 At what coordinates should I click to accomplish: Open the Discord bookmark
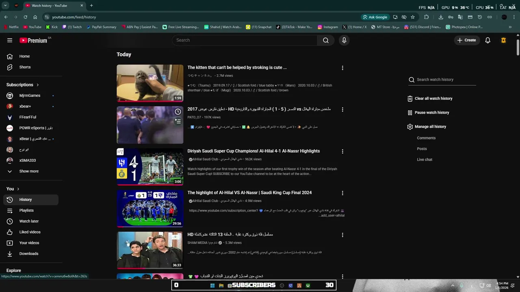tap(422, 27)
